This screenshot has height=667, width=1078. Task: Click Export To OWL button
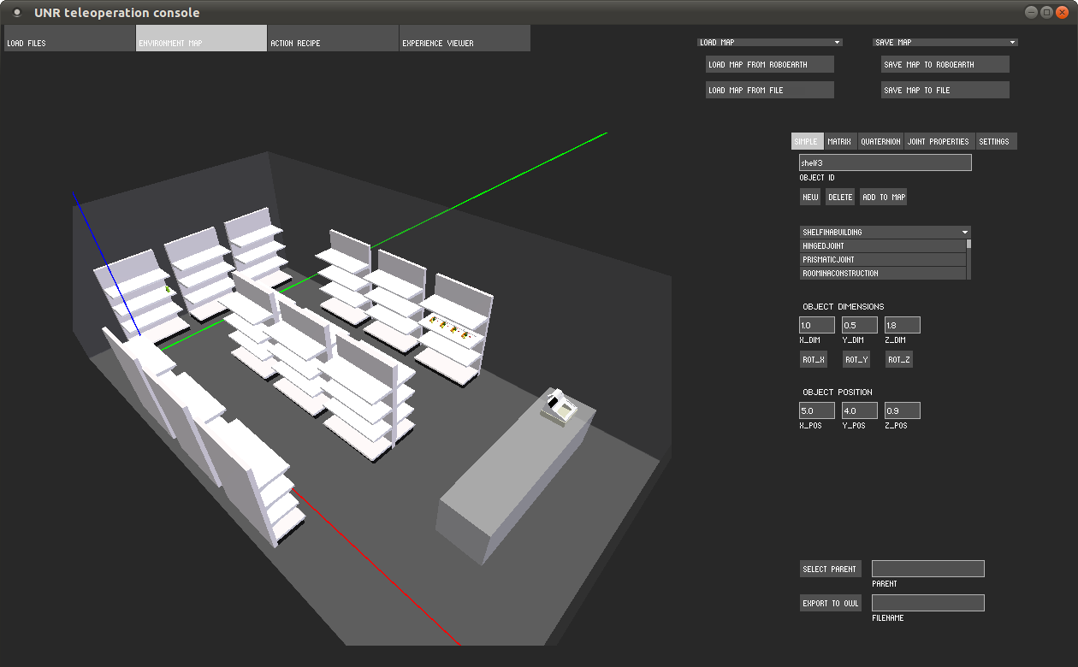(x=830, y=603)
